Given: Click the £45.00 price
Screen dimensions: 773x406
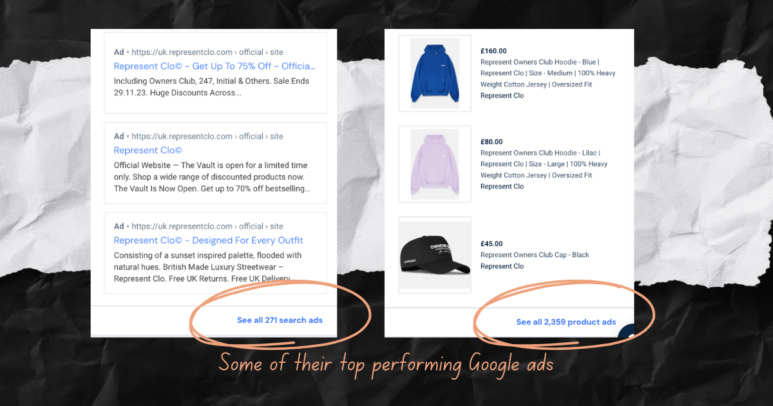Looking at the screenshot, I should [491, 244].
